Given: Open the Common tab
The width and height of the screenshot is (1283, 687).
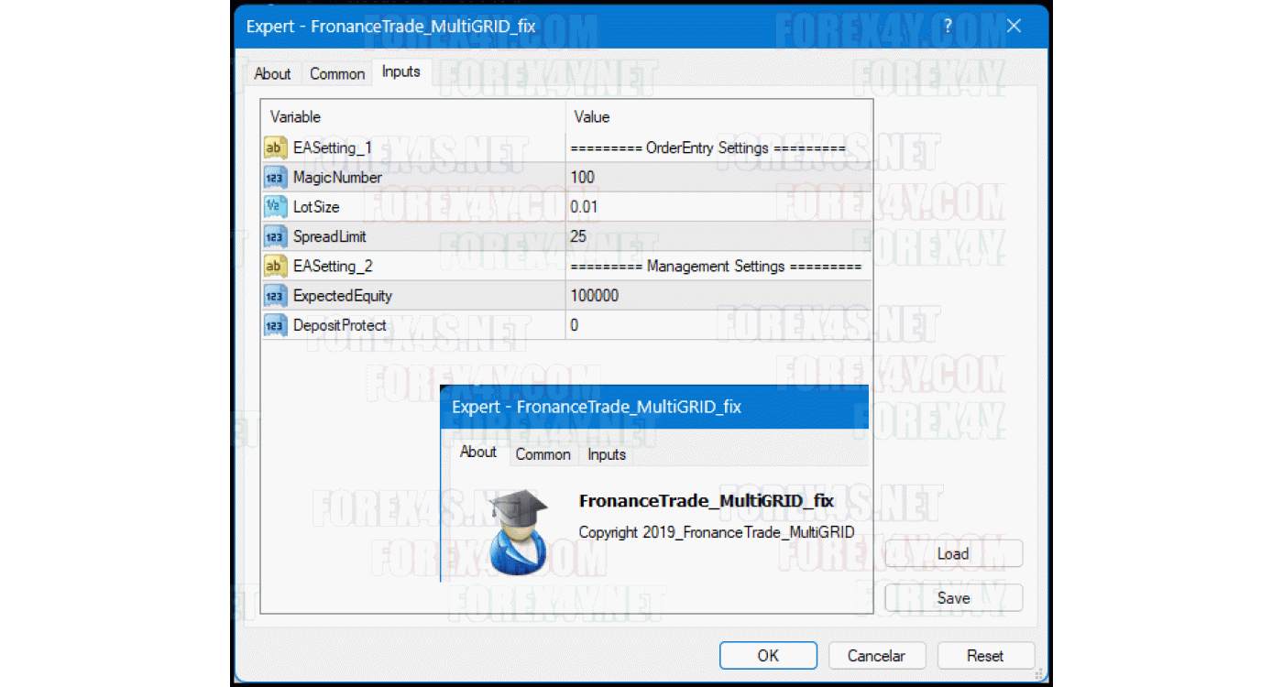Looking at the screenshot, I should point(337,74).
